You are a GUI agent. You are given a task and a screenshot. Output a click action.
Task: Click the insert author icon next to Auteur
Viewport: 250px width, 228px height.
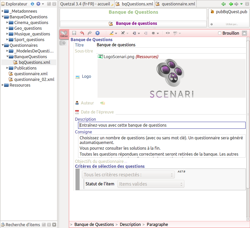click(x=102, y=103)
